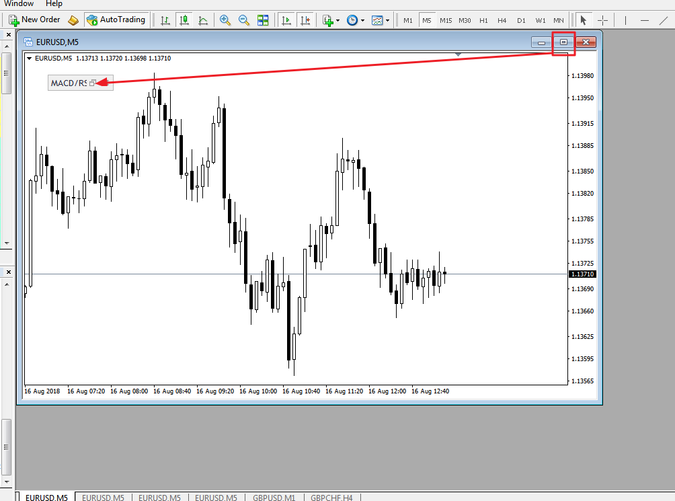The width and height of the screenshot is (675, 501).
Task: Select the horizontal line drawing tool
Action: [645, 20]
